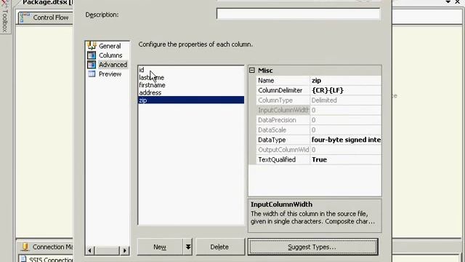Select the ColumnDelimiter property label
465x262 pixels.
(x=283, y=90)
